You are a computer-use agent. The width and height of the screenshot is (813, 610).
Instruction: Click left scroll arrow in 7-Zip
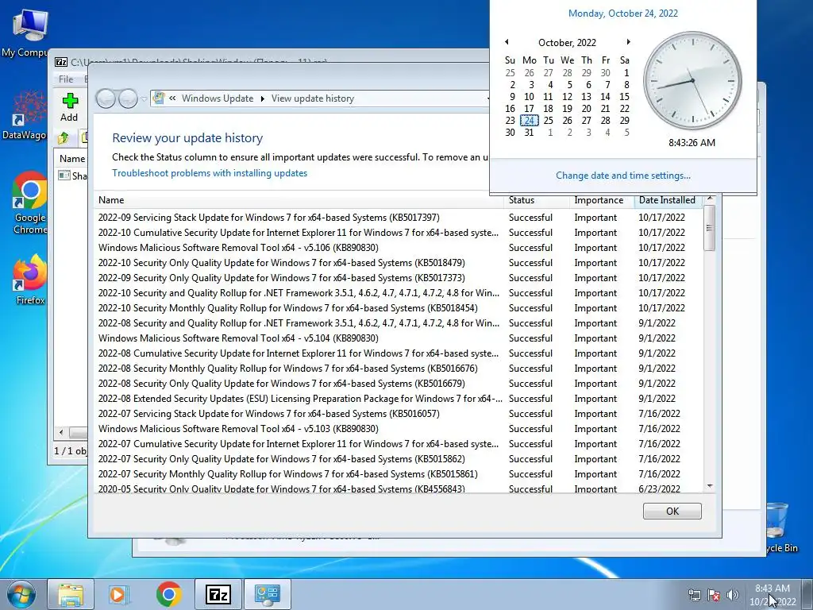coord(61,432)
